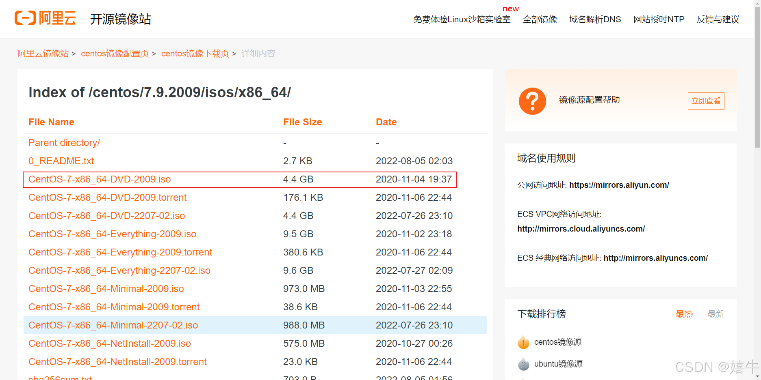Open the Parent directory/ link
Viewport: 761px width, 380px height.
pos(64,143)
